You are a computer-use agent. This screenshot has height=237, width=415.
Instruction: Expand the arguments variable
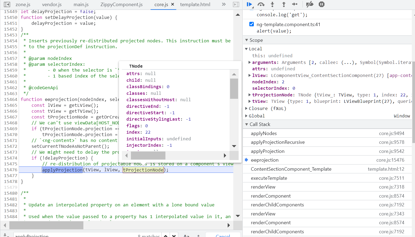pyautogui.click(x=250, y=62)
